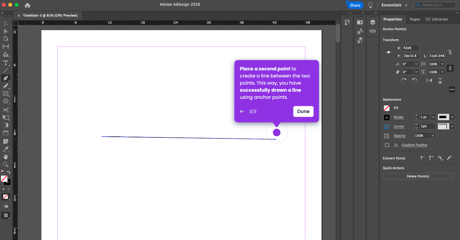This screenshot has height=240, width=460.
Task: Flip the object horizontally
Action: click(429, 81)
